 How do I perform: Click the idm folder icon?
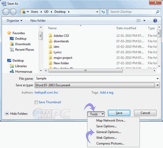(x=50, y=47)
